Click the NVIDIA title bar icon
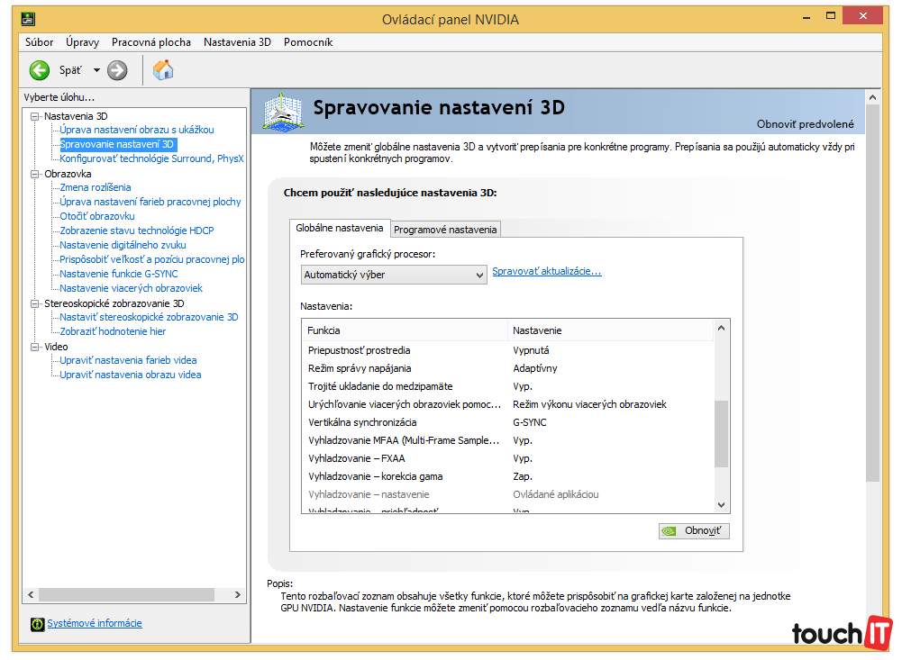The image size is (902, 660). pyautogui.click(x=28, y=19)
